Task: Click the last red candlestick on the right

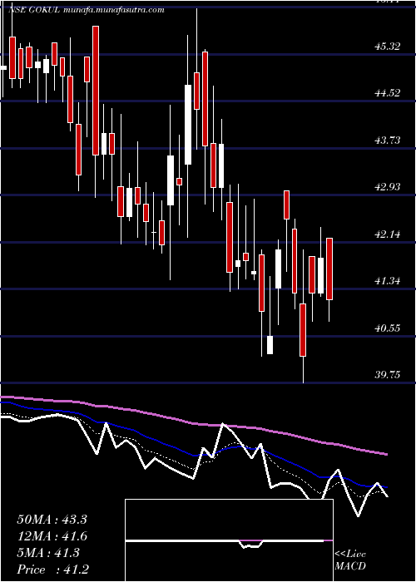Action: [329, 269]
